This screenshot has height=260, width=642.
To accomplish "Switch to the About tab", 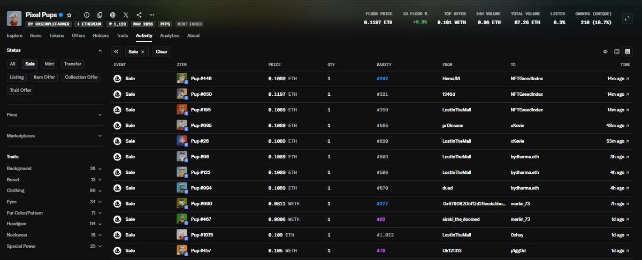I will tap(194, 35).
